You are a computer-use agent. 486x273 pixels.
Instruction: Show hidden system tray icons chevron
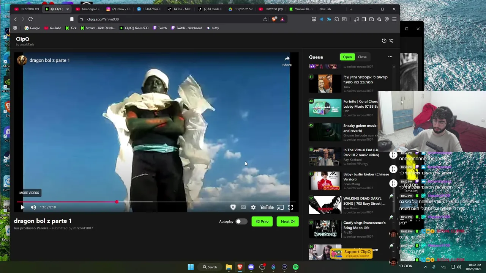pos(426,267)
